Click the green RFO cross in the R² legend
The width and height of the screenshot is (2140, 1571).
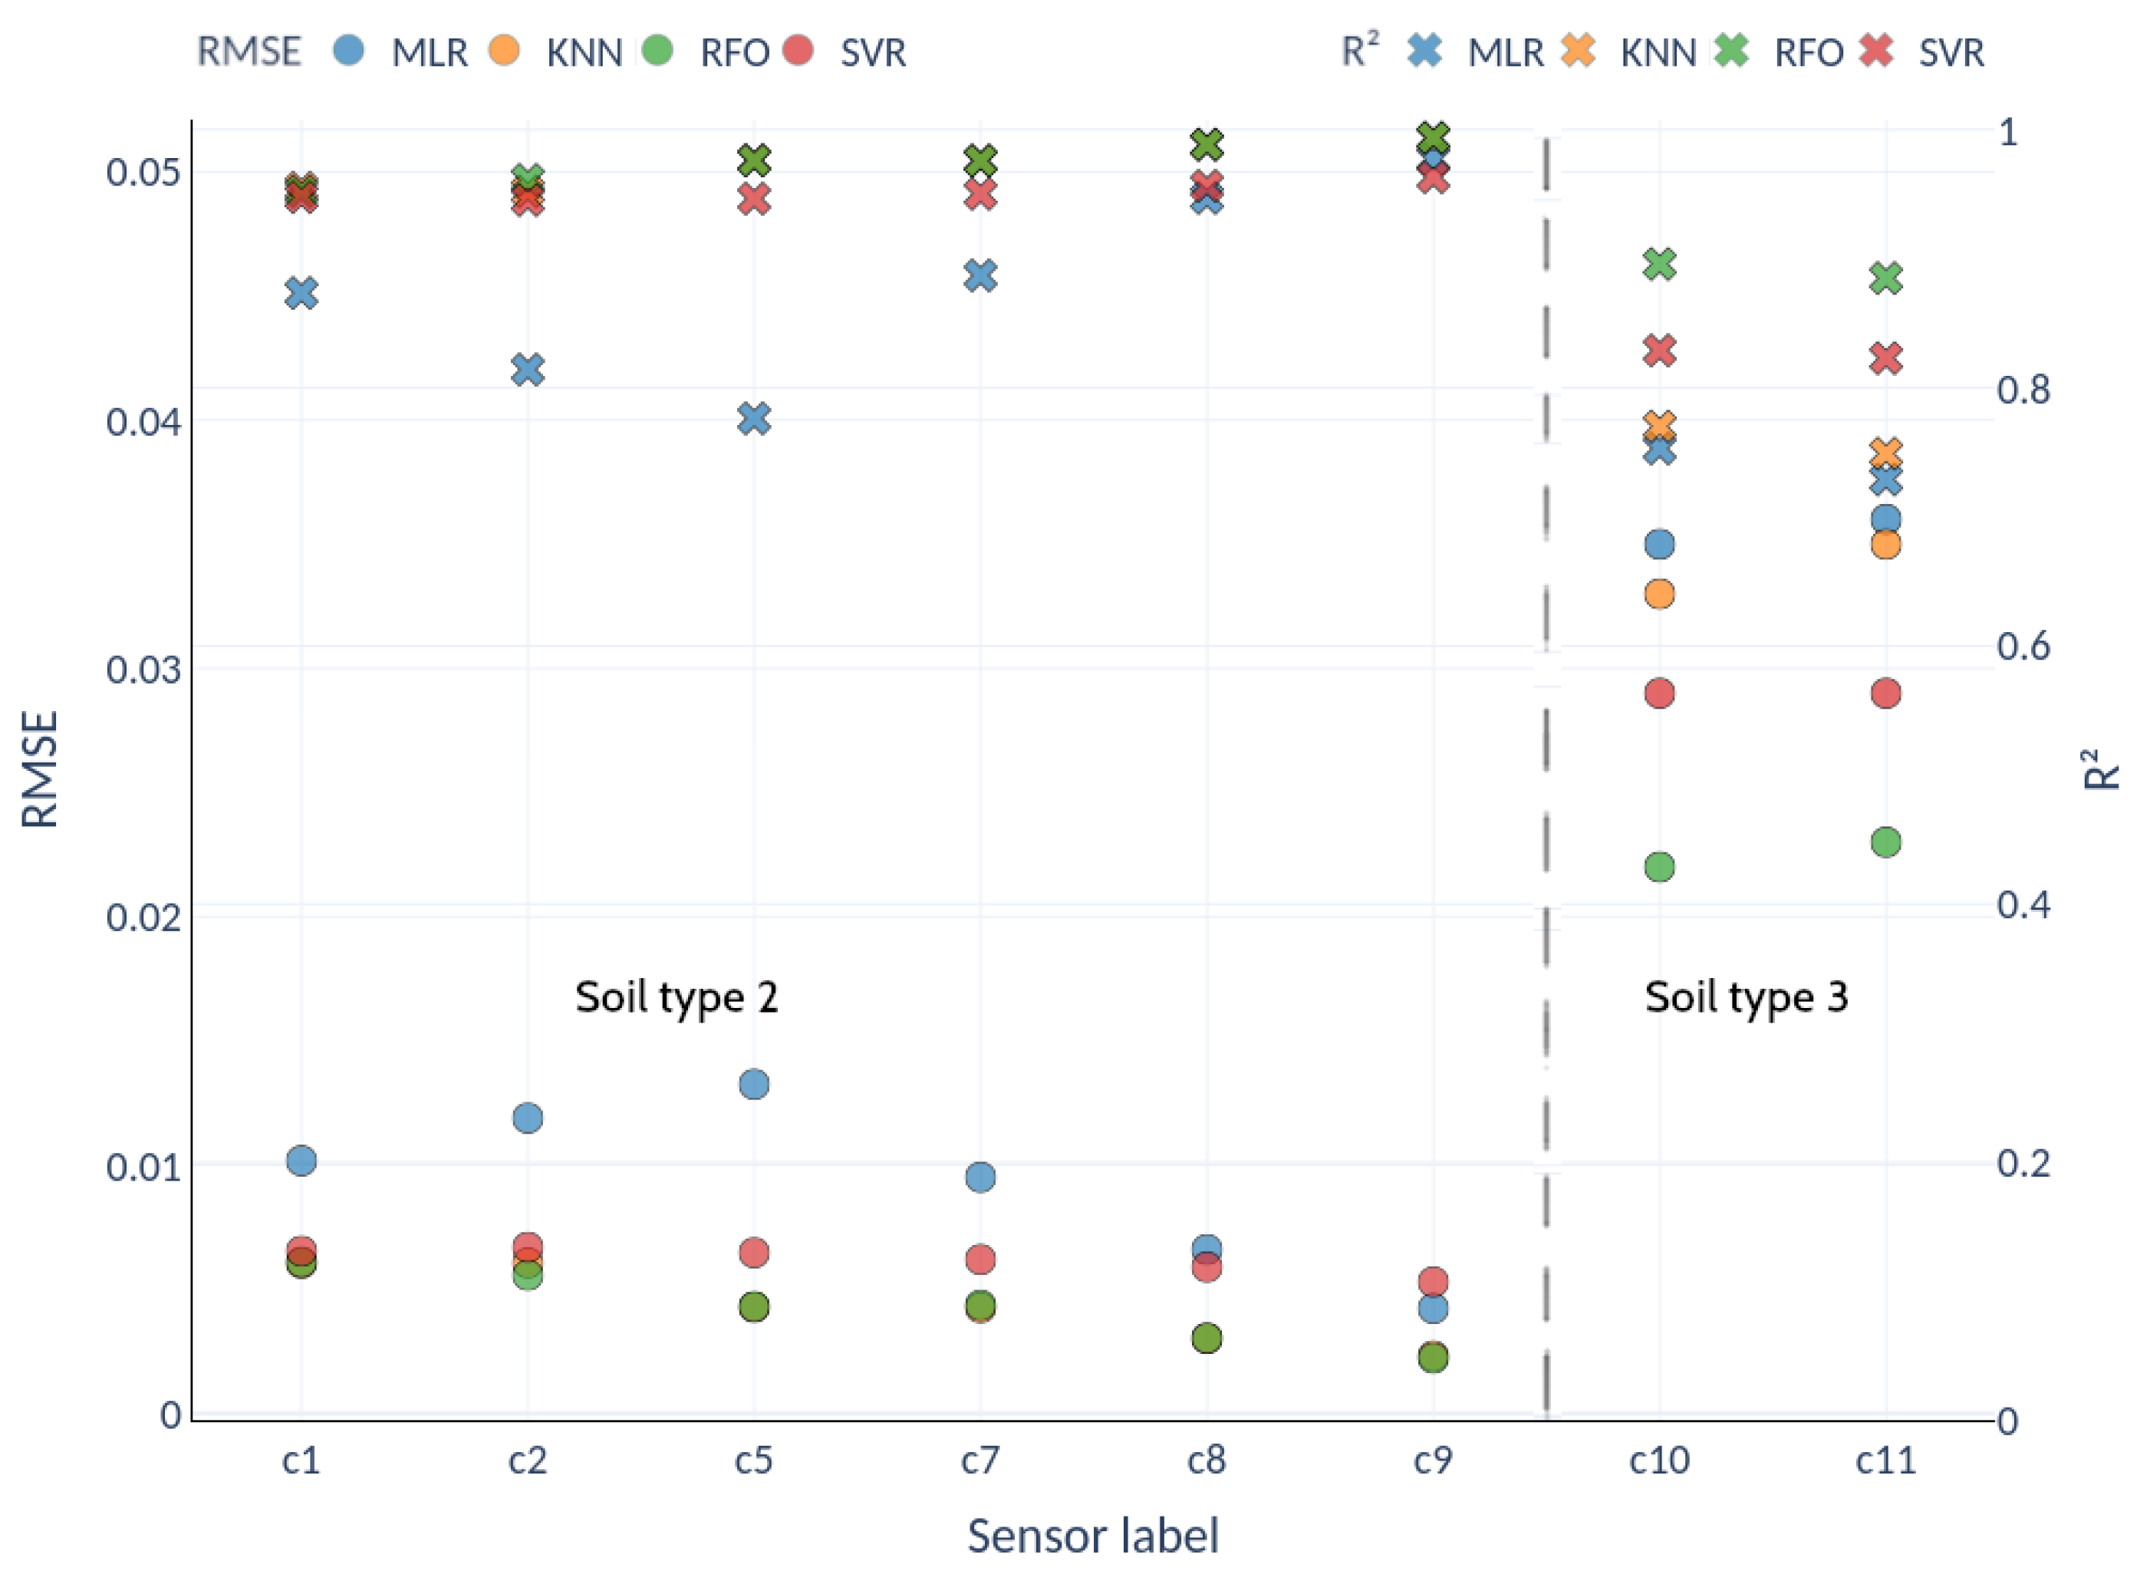pos(1731,49)
